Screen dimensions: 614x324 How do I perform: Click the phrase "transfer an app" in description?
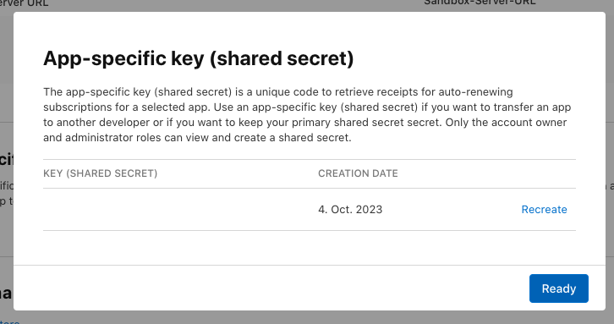pyautogui.click(x=532, y=107)
